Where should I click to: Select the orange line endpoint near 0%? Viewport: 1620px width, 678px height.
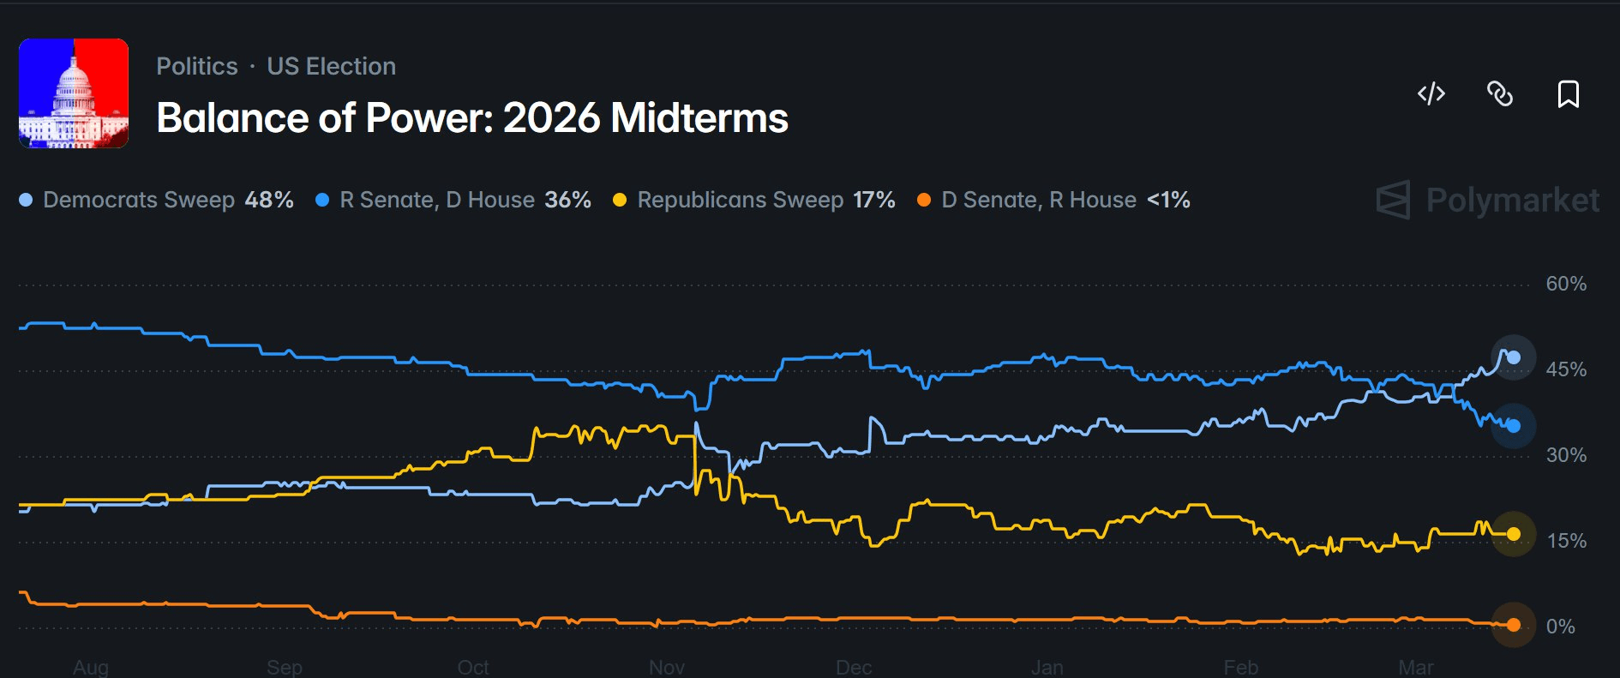(1514, 625)
